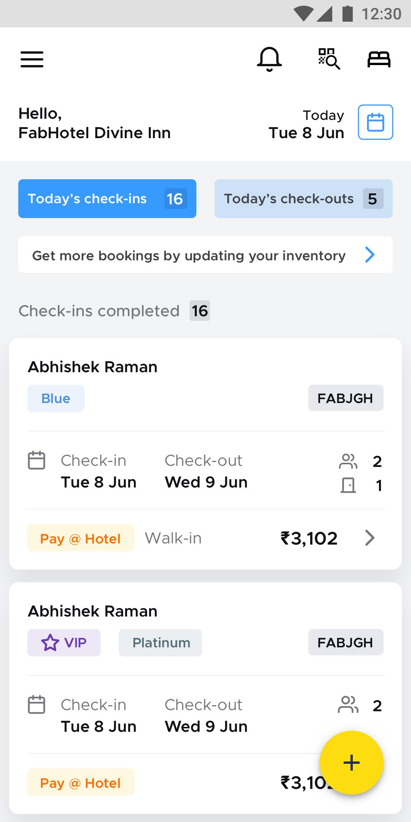Switch to Today's check-outs tab
Image resolution: width=411 pixels, height=822 pixels.
tap(304, 199)
